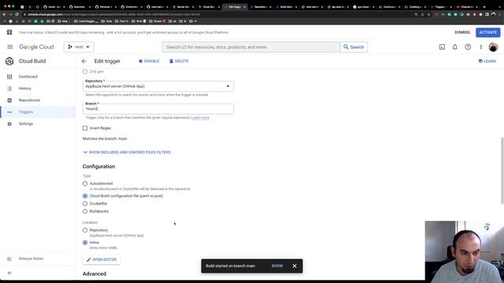This screenshot has width=504, height=283.
Task: Open the three-dot more options menu
Action: point(481,47)
